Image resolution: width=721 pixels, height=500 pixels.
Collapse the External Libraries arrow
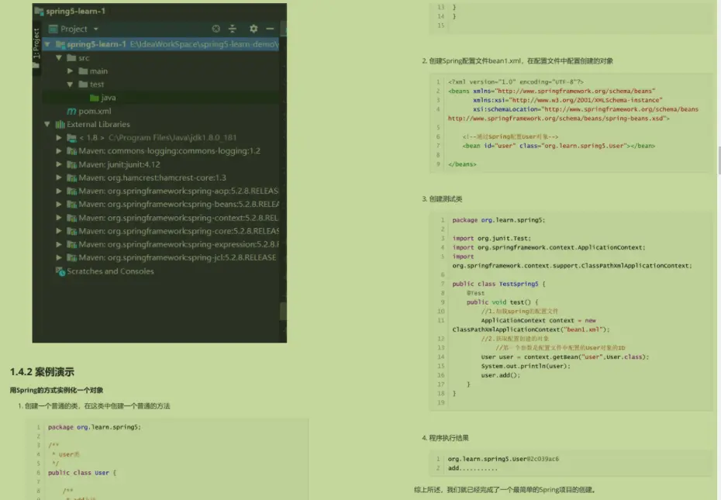click(47, 125)
